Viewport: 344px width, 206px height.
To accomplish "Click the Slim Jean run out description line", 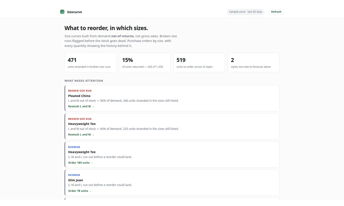I will pyautogui.click(x=100, y=185).
